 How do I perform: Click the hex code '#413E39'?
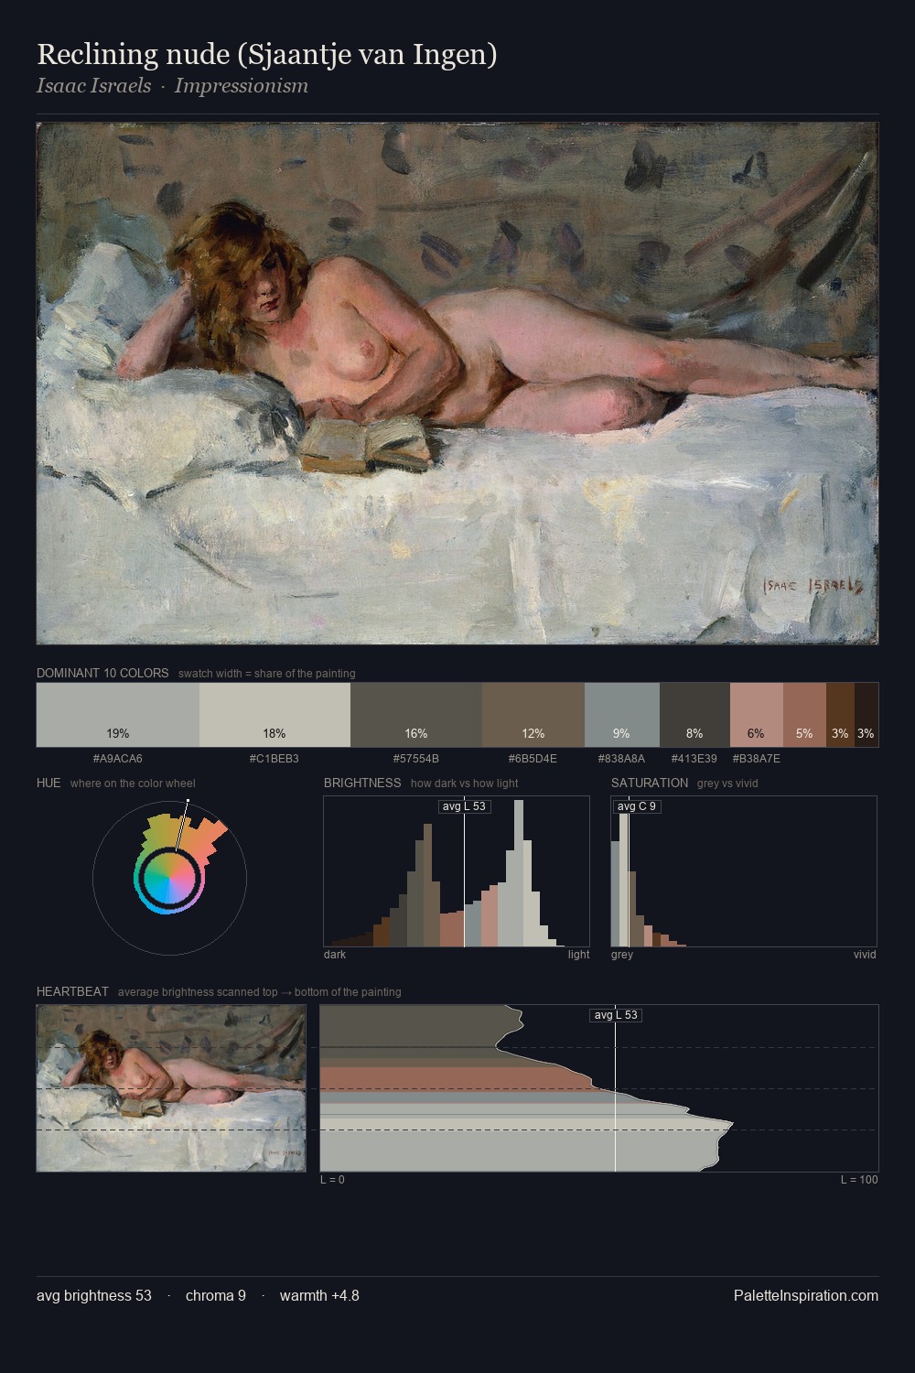[694, 759]
